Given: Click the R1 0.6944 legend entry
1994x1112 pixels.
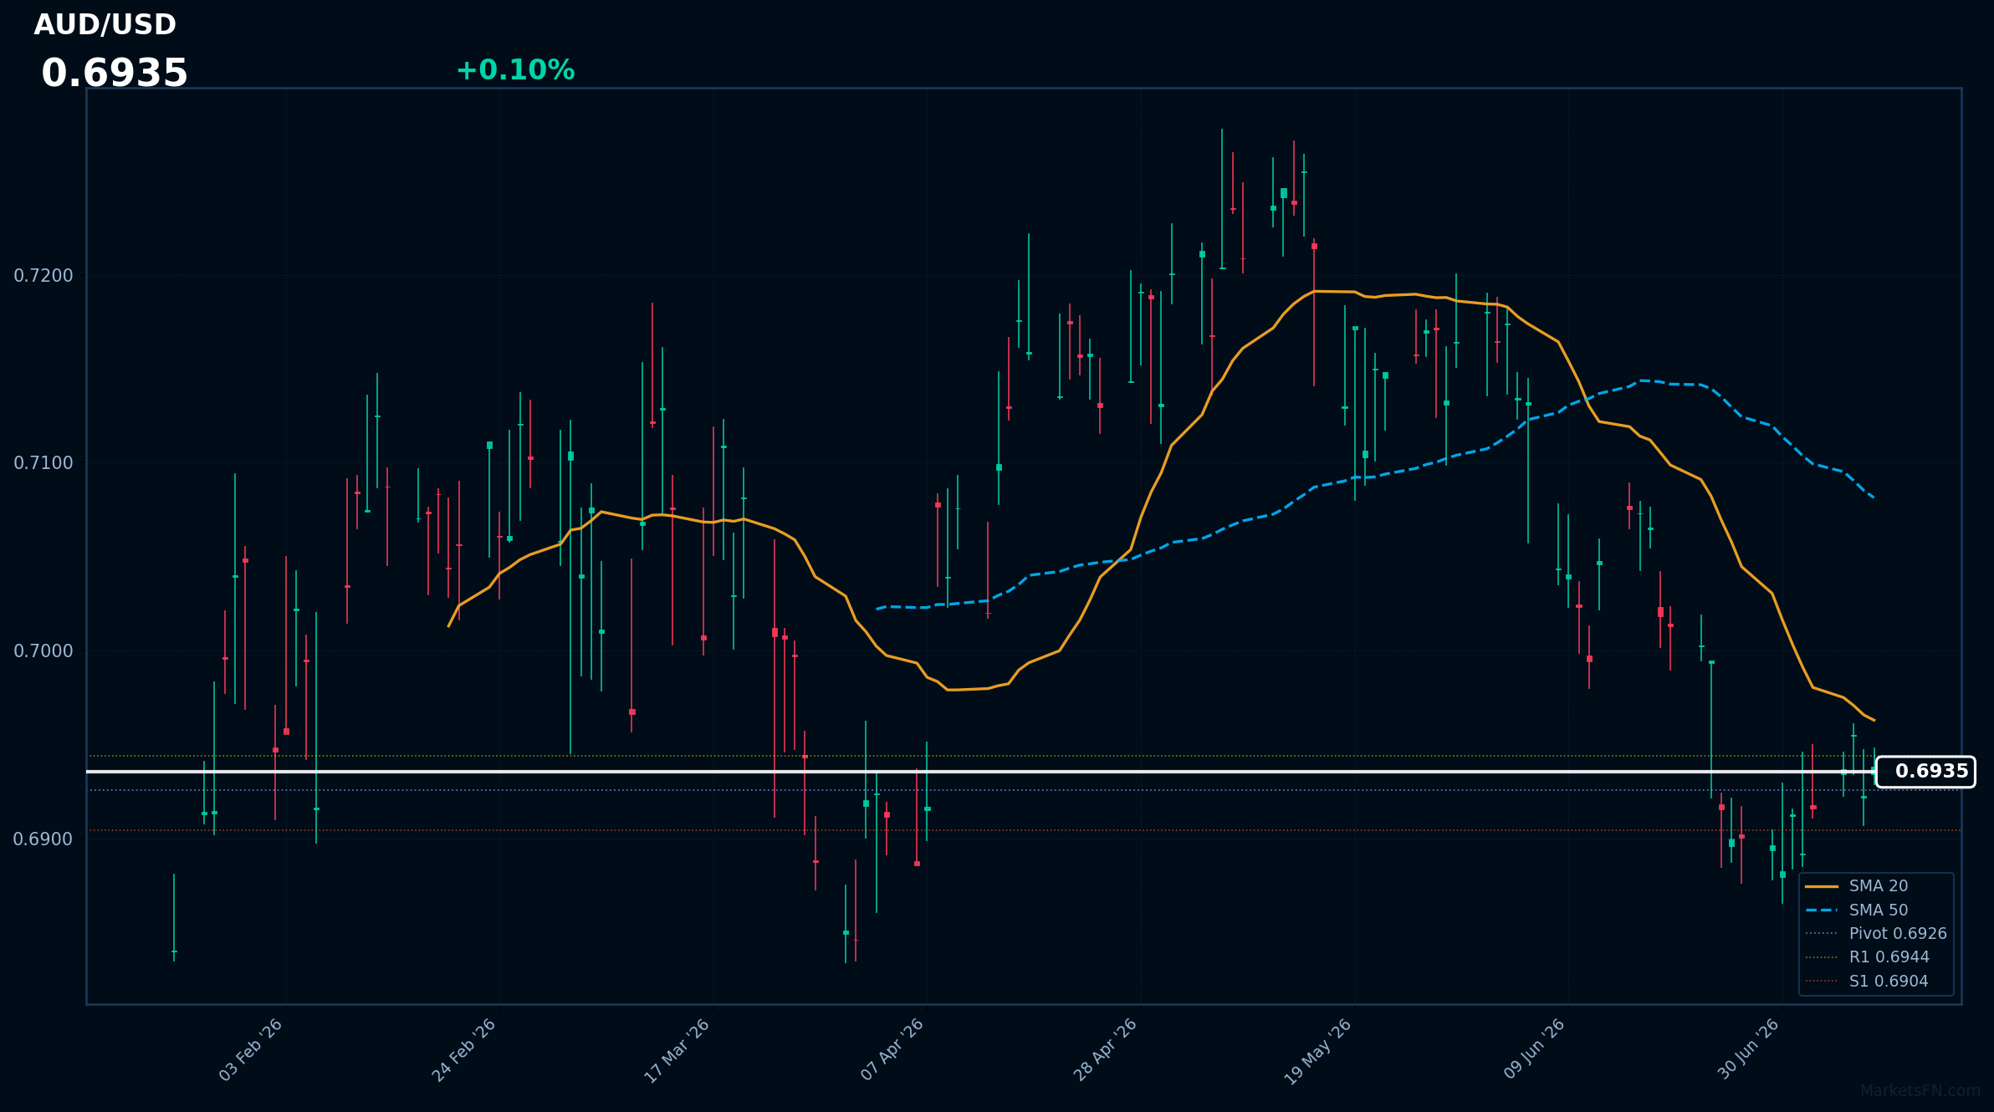Looking at the screenshot, I should [x=1867, y=957].
